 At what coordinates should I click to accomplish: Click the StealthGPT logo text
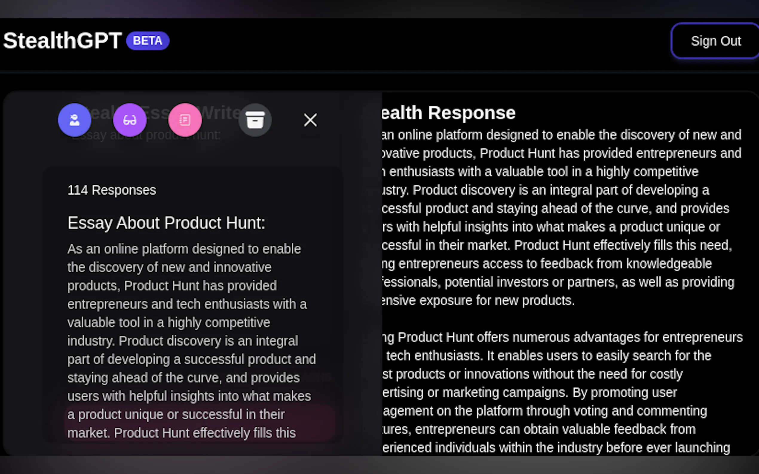pos(62,40)
